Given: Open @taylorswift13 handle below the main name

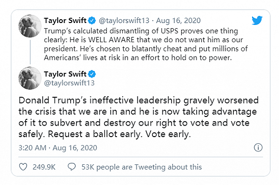Looking at the screenshot, I should click(69, 83).
